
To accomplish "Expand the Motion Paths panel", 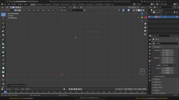I will click(x=158, y=87).
